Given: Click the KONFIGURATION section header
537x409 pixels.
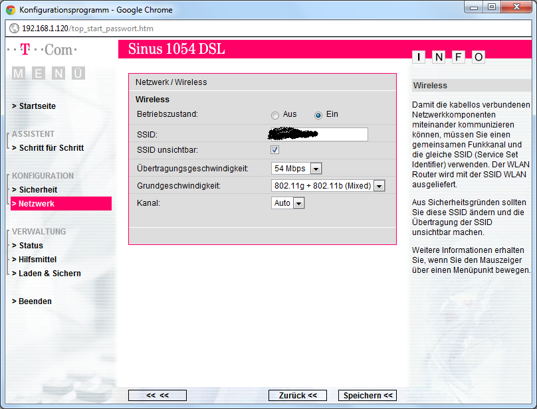Looking at the screenshot, I should pyautogui.click(x=43, y=175).
